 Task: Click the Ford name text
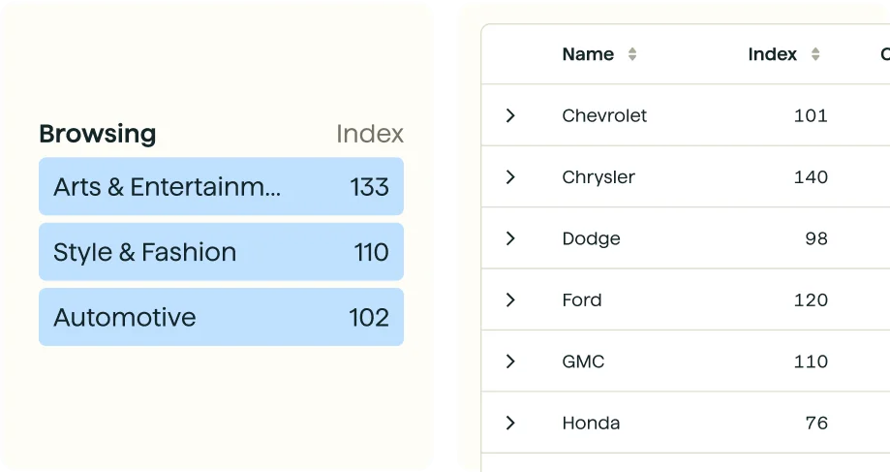point(582,299)
